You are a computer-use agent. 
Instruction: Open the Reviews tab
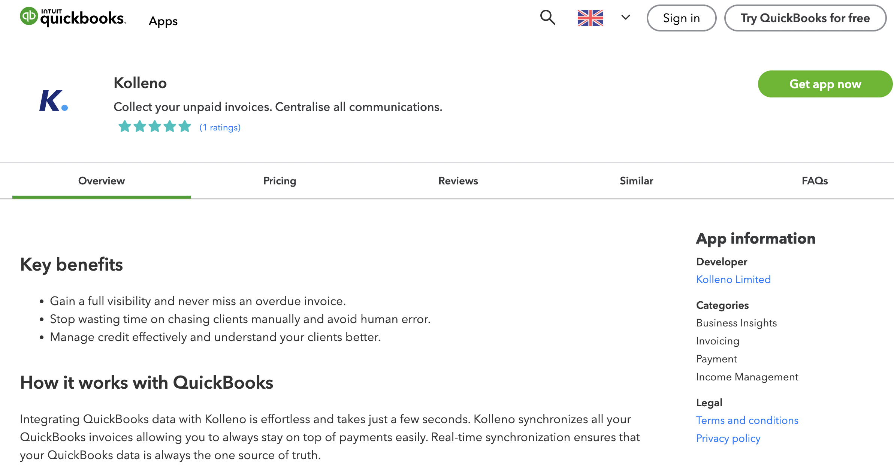coord(458,181)
